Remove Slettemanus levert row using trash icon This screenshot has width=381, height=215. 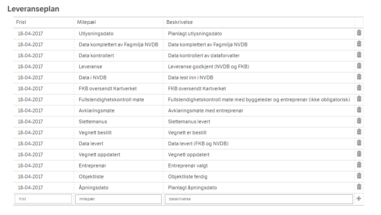pyautogui.click(x=359, y=121)
